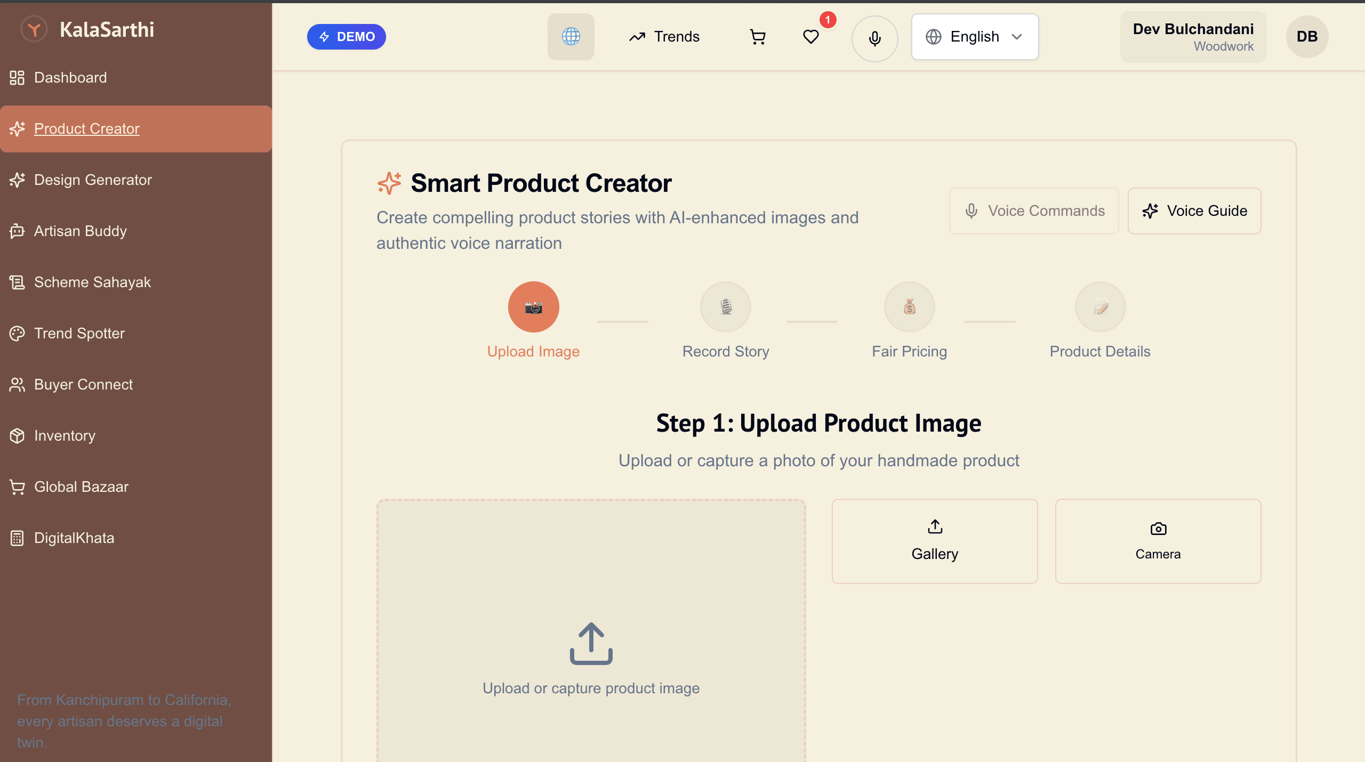
Task: Start the Voice Guide
Action: [1194, 211]
